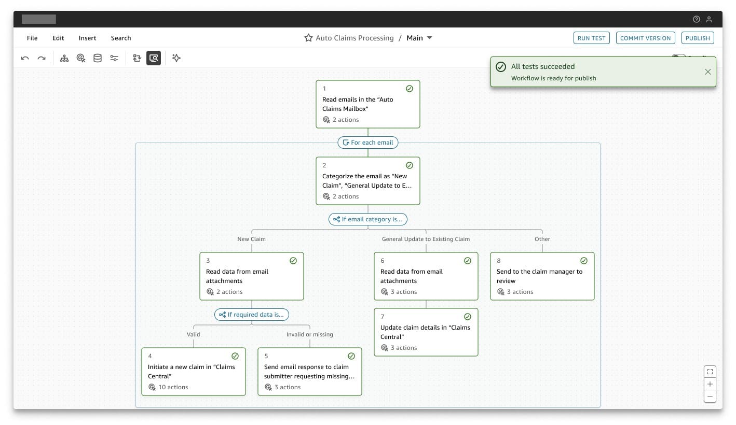Image resolution: width=736 pixels, height=425 pixels.
Task: Click the success check icon on step 1
Action: point(410,89)
